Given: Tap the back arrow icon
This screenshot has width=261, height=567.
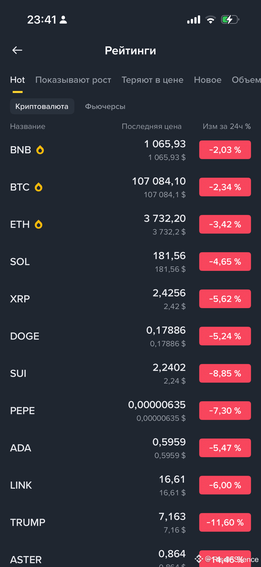Looking at the screenshot, I should coord(17,50).
